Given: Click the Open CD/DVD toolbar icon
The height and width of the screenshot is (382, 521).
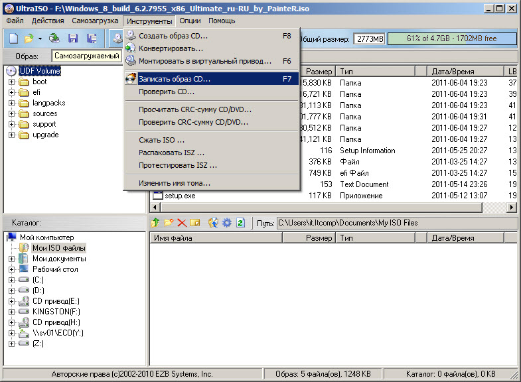Looking at the screenshot, I should (54, 38).
